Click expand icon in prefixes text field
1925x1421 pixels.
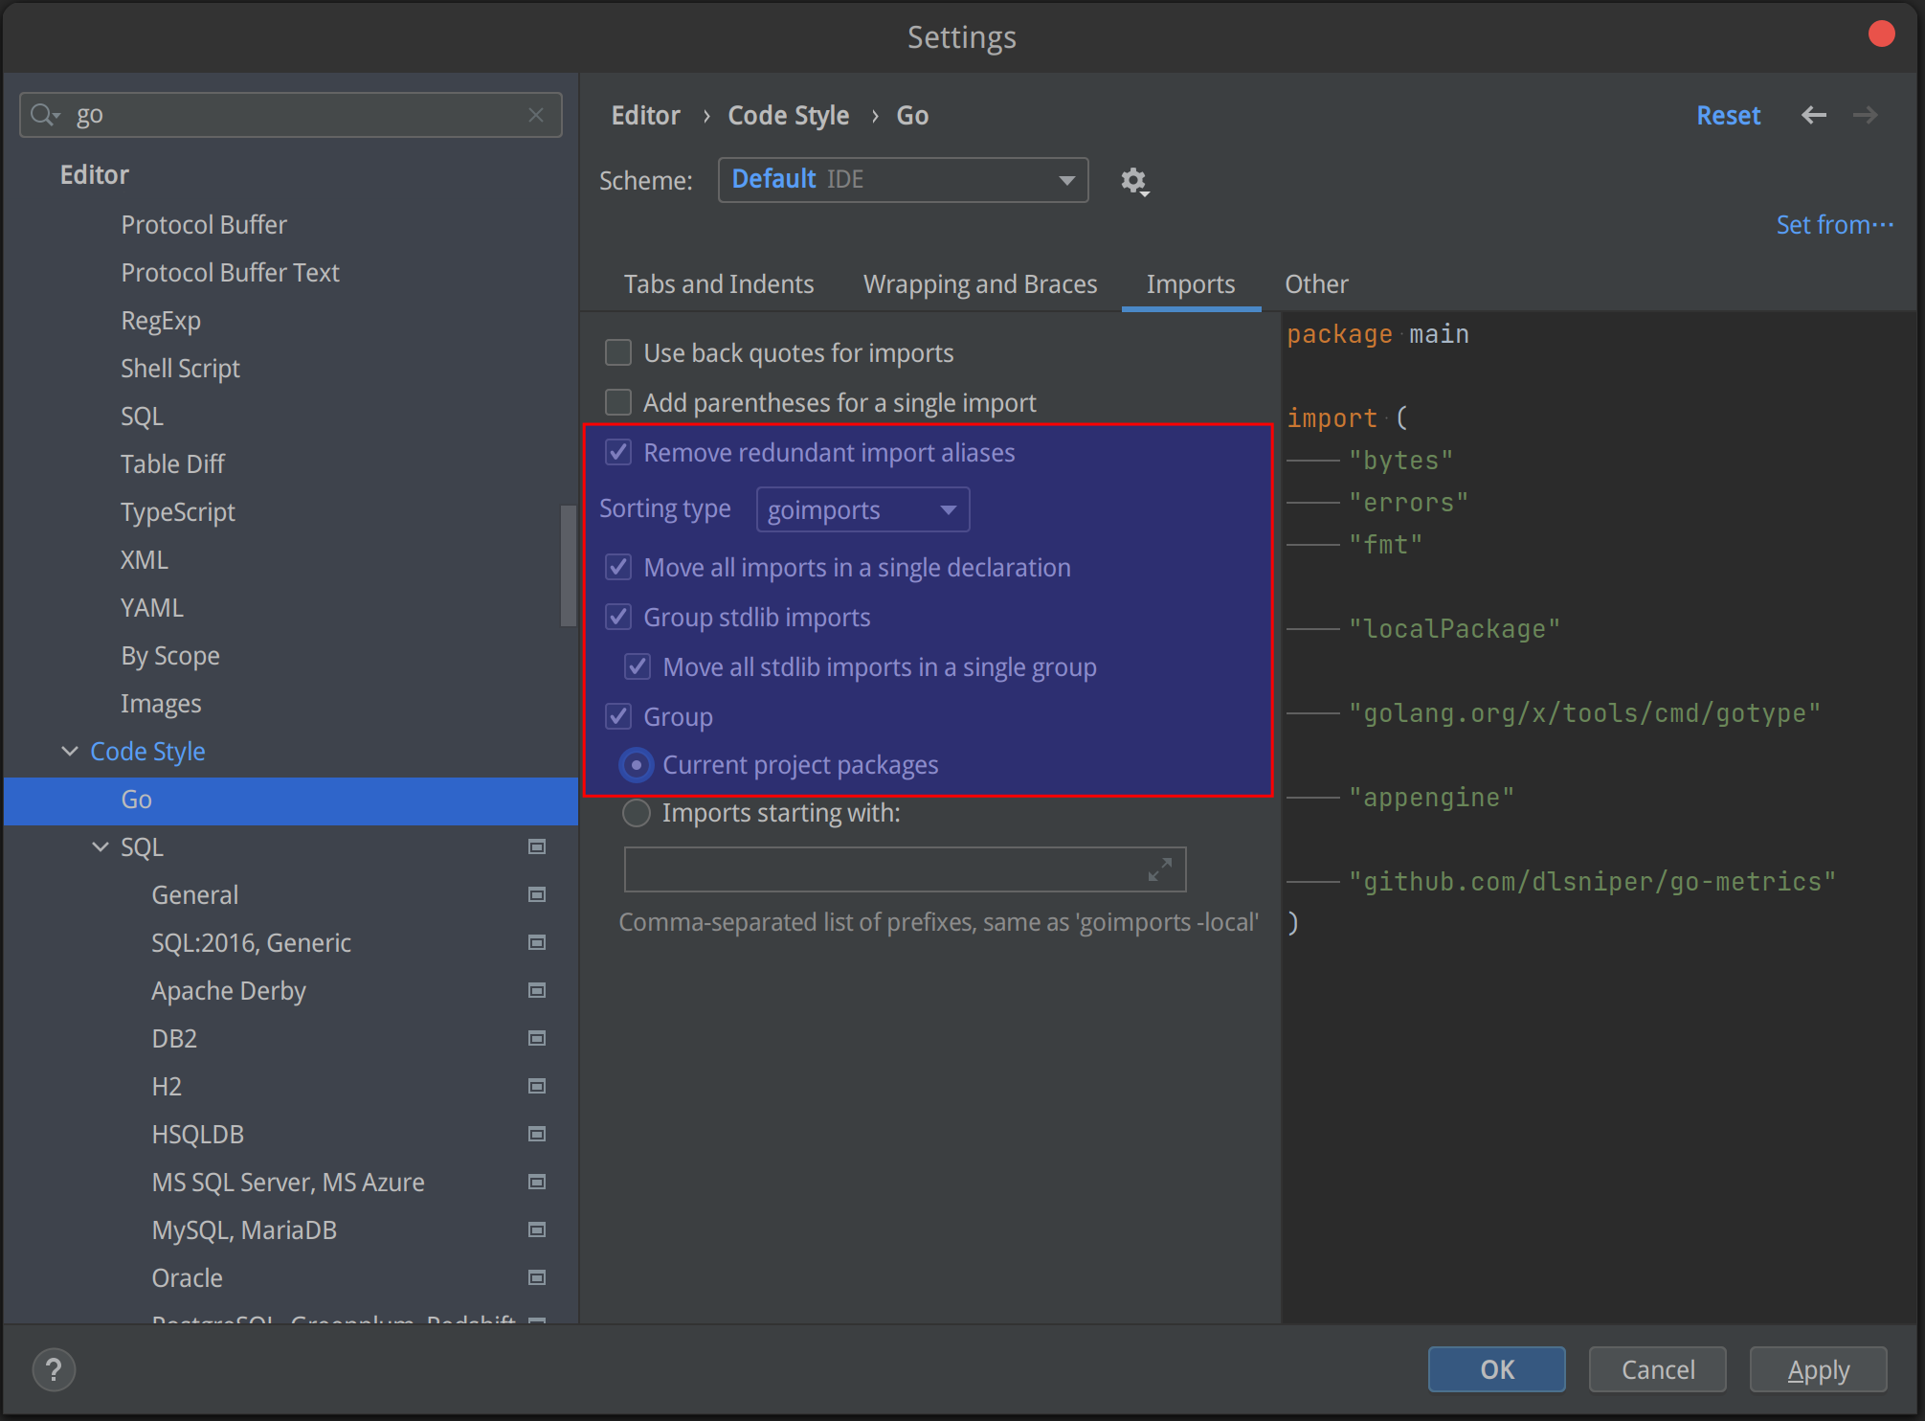[1160, 869]
